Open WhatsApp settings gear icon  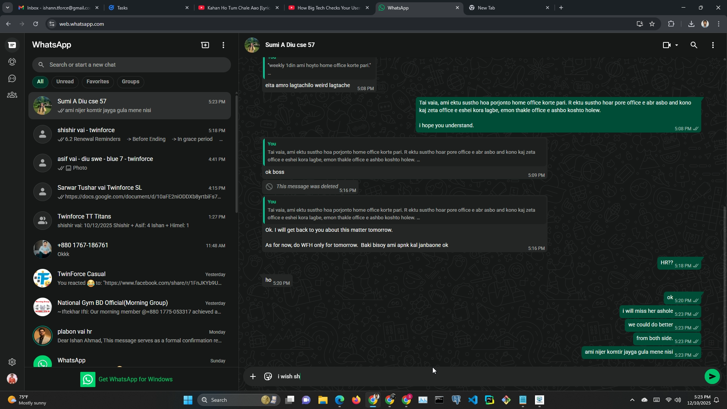12,362
